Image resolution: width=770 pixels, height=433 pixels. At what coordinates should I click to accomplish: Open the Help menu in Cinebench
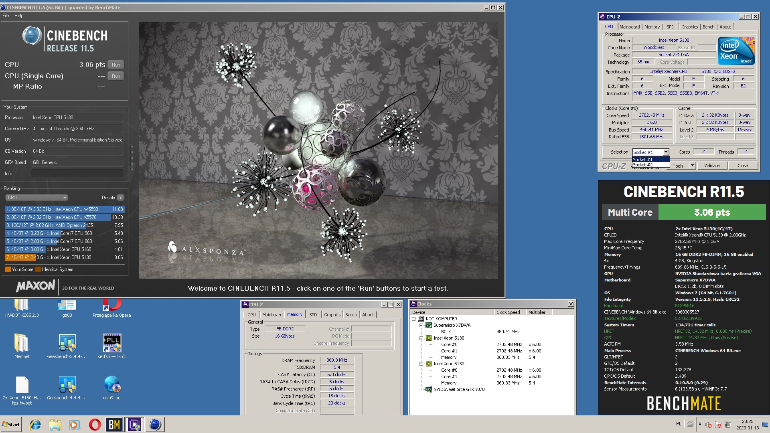click(19, 16)
